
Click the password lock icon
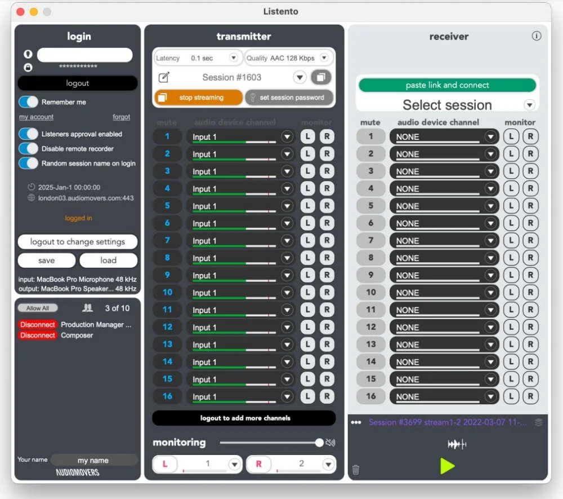[28, 67]
